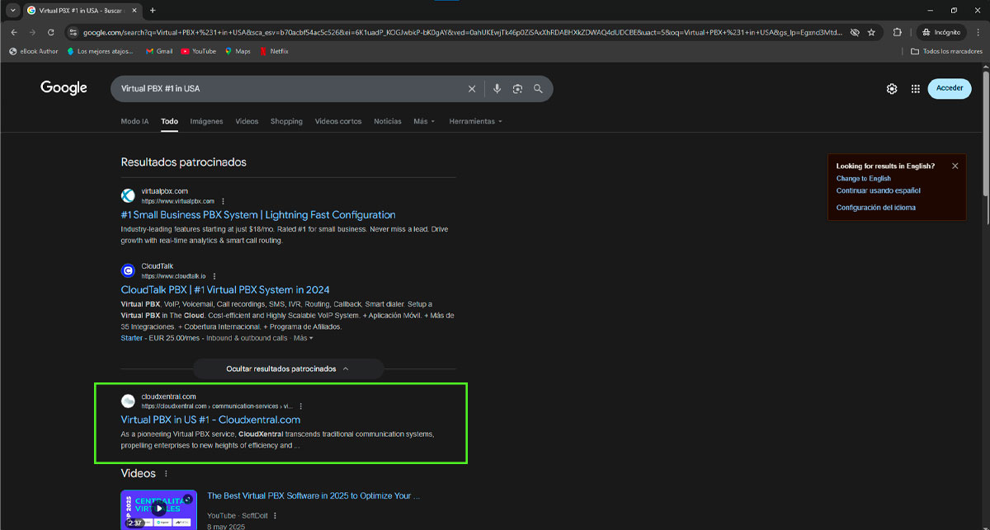
Task: Open options for the CloudTalk ad
Action: [x=214, y=276]
